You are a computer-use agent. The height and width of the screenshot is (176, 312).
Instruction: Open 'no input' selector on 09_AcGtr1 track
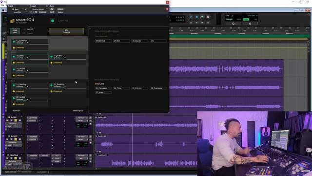81,118
